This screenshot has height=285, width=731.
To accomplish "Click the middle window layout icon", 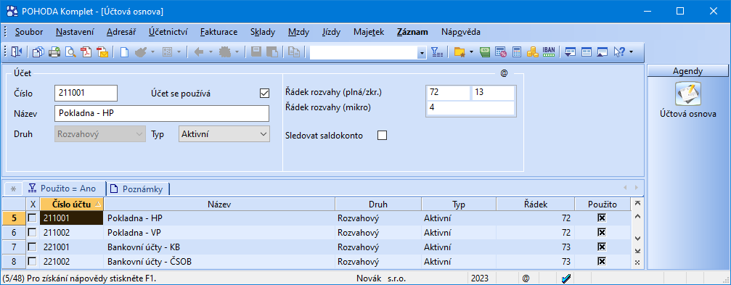I will tap(587, 52).
